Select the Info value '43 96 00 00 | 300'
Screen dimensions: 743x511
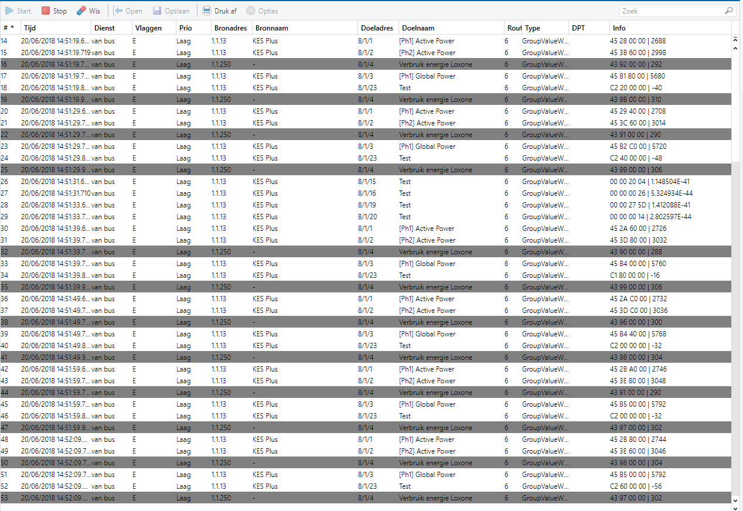[x=636, y=322]
